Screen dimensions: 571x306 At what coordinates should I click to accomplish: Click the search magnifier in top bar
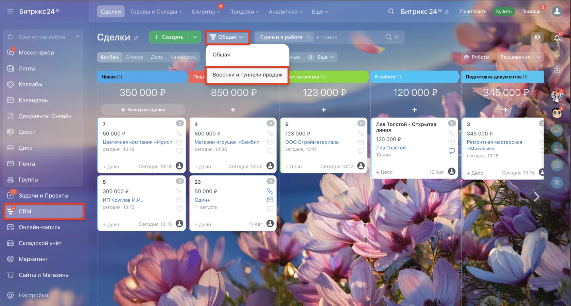[x=391, y=11]
